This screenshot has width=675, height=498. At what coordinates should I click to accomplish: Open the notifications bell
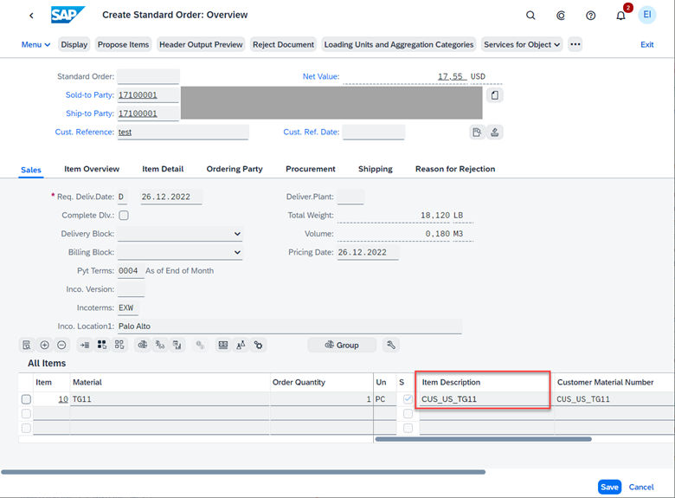(620, 16)
